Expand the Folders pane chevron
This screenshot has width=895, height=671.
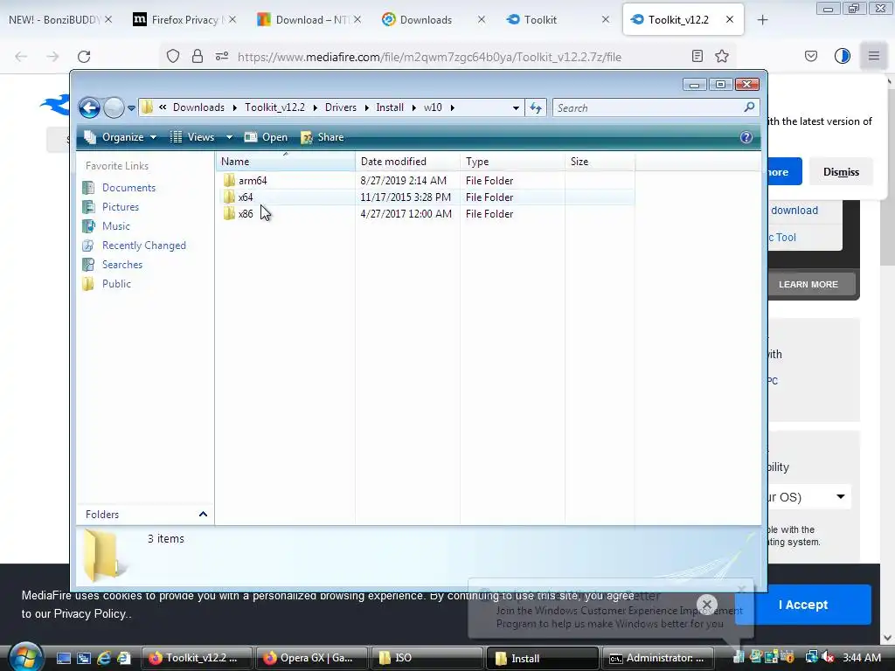(203, 514)
